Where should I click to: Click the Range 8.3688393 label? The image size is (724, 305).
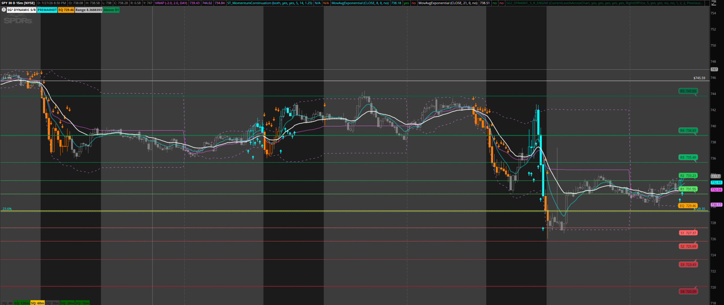pyautogui.click(x=89, y=10)
